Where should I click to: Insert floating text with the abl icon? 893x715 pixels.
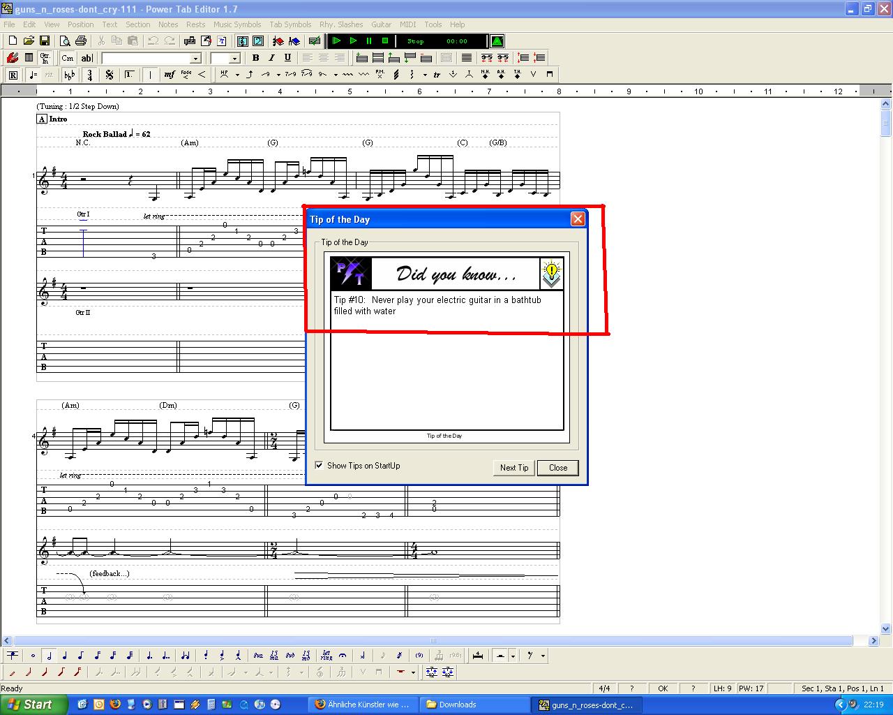pos(87,58)
